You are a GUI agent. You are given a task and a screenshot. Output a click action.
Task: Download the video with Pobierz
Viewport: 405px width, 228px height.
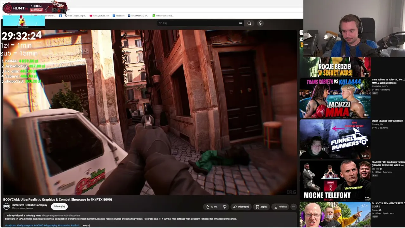pyautogui.click(x=280, y=207)
